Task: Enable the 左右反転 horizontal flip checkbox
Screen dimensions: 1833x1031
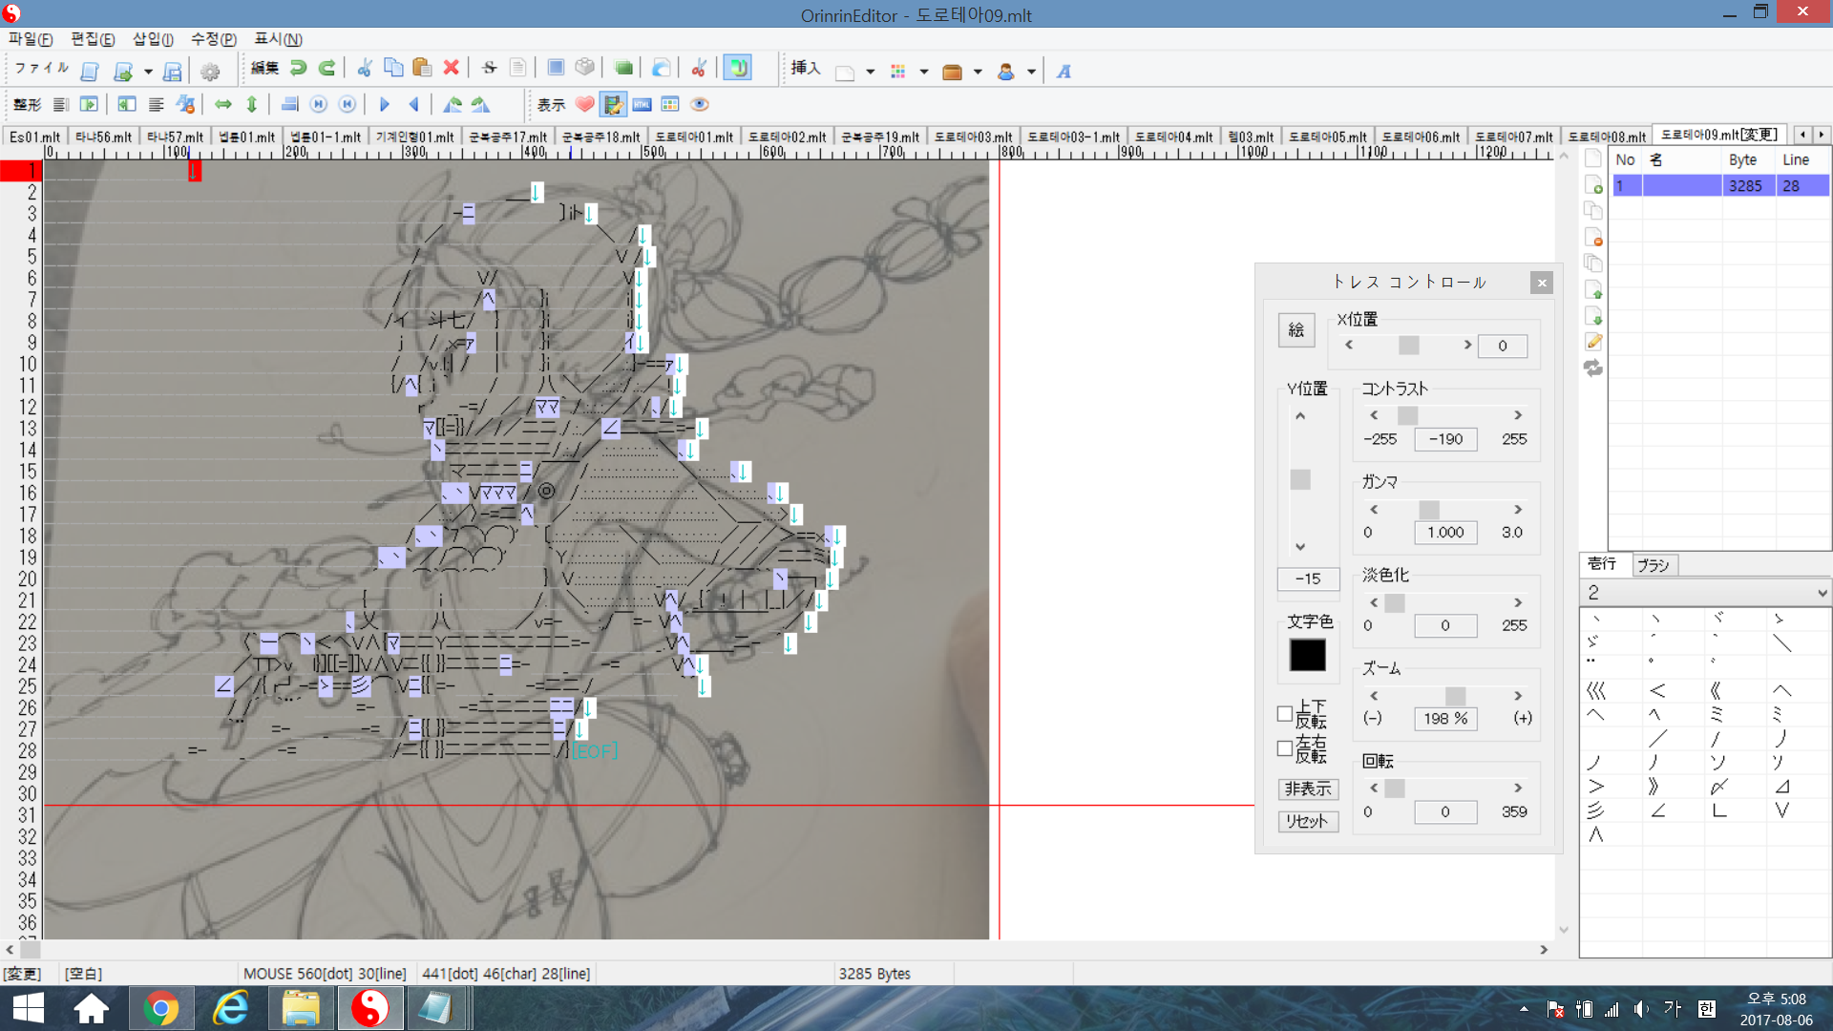Action: pyautogui.click(x=1285, y=748)
